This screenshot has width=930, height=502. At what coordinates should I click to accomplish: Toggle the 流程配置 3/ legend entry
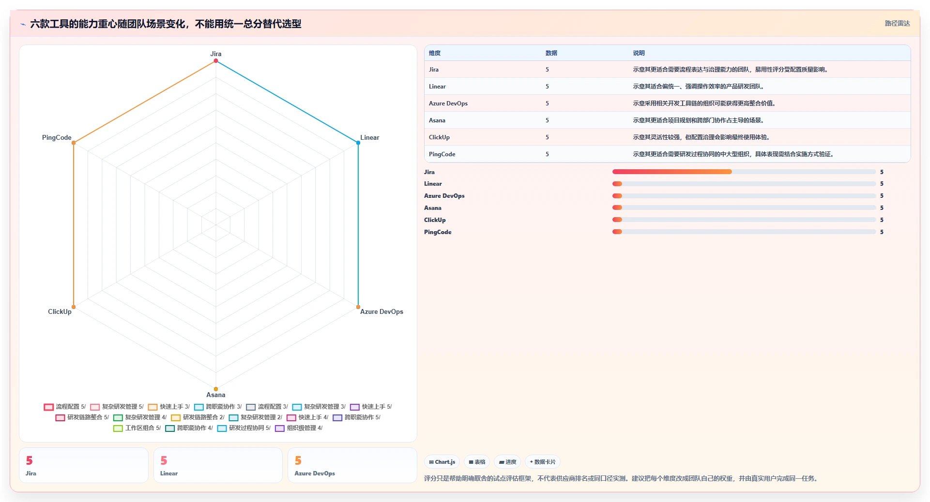(267, 407)
